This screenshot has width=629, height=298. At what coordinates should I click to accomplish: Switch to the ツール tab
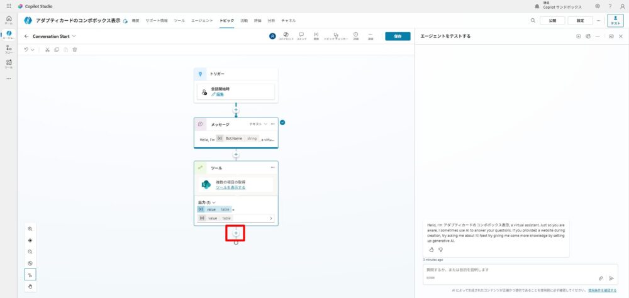[179, 21]
